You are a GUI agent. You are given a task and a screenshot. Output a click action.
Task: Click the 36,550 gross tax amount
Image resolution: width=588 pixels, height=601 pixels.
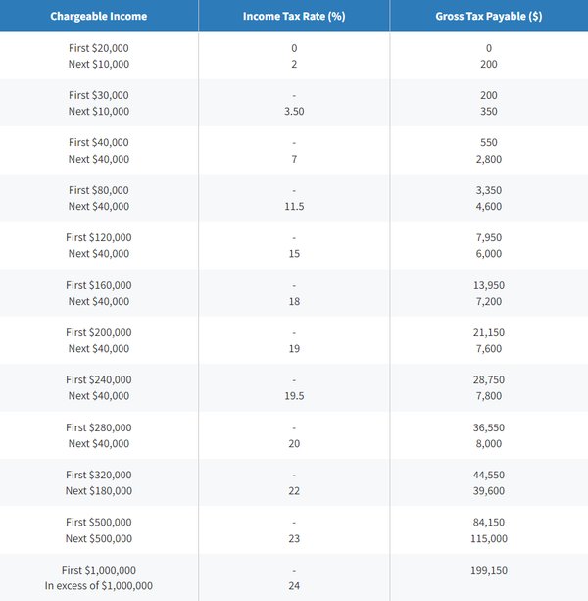[x=488, y=427]
